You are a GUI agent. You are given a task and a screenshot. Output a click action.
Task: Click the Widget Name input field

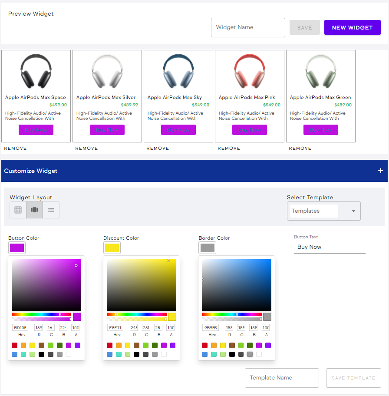pos(248,27)
